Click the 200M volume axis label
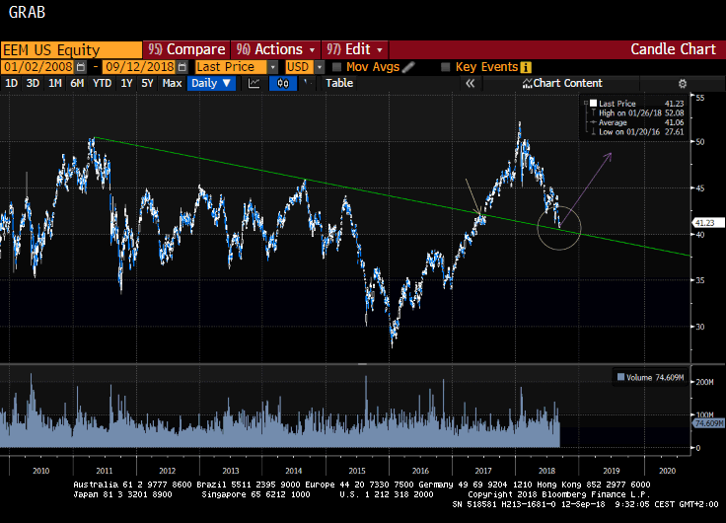This screenshot has width=726, height=523. coord(704,382)
